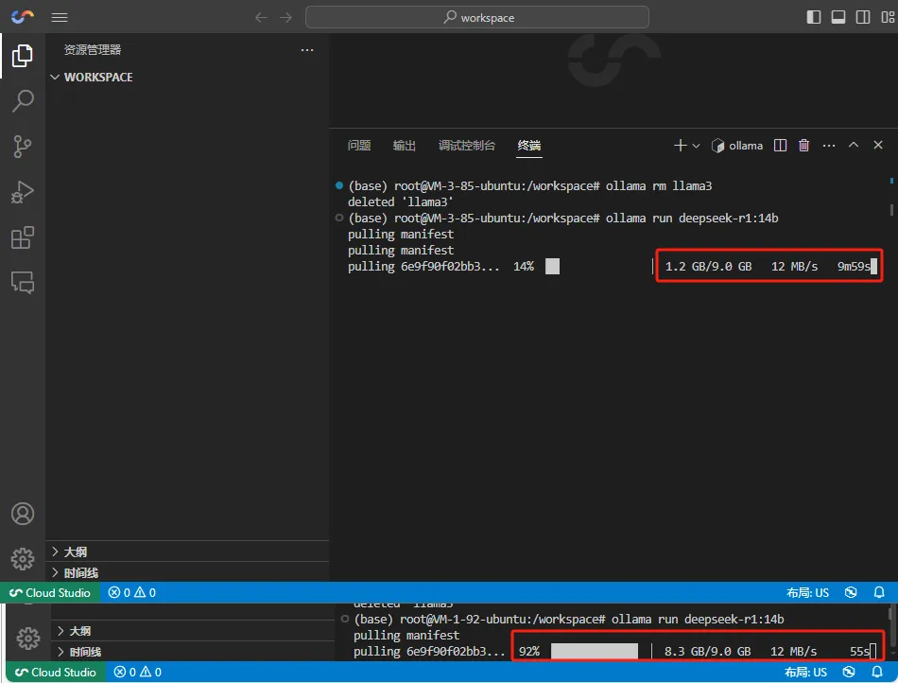Click 14% progress bar block in terminal
Screen dimensions: 898x683
tap(552, 267)
